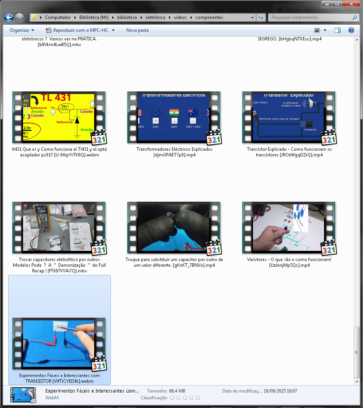The image size is (363, 408).
Task: Click the greyed Forward navigation arrow
Action: tap(19, 17)
